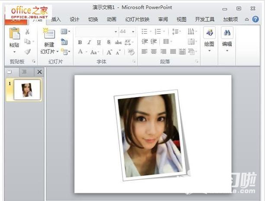The width and height of the screenshot is (265, 201).
Task: Click the strikethrough abc icon
Action: pos(118,42)
